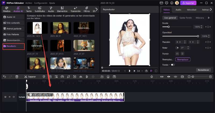Open the Audio tool in top toolbar

click(x=51, y=10)
